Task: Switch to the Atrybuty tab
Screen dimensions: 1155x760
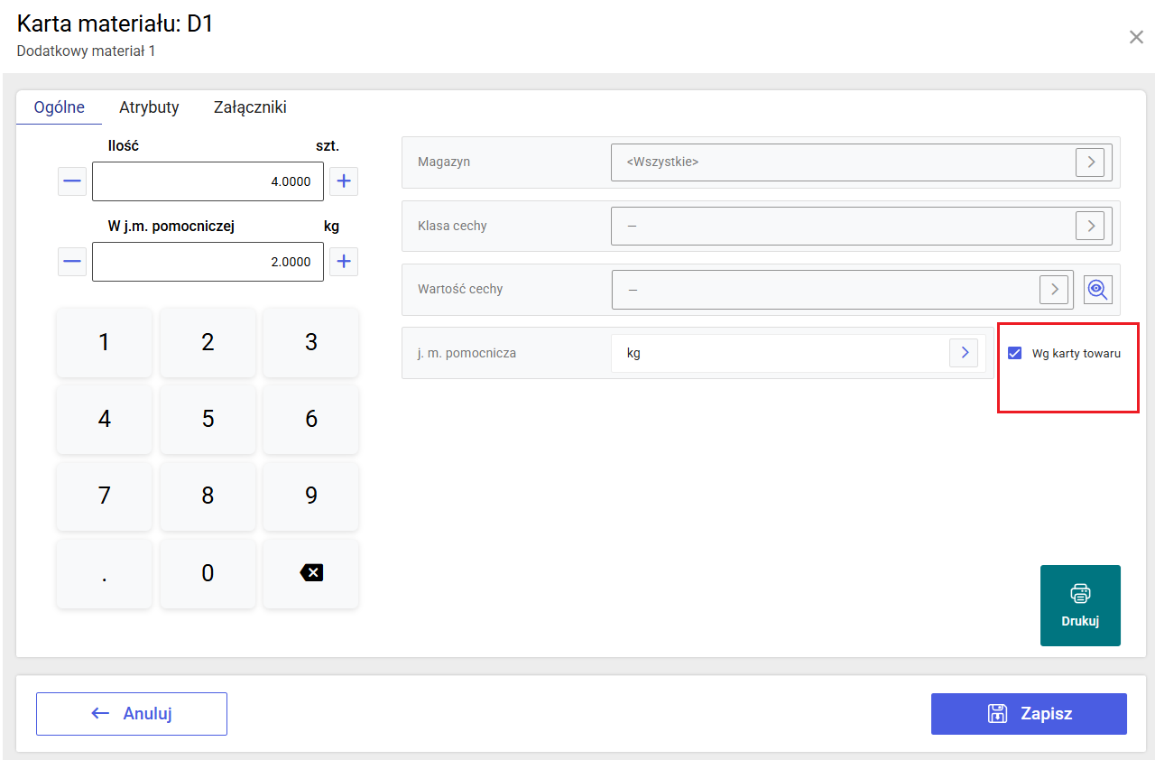Action: coord(149,107)
